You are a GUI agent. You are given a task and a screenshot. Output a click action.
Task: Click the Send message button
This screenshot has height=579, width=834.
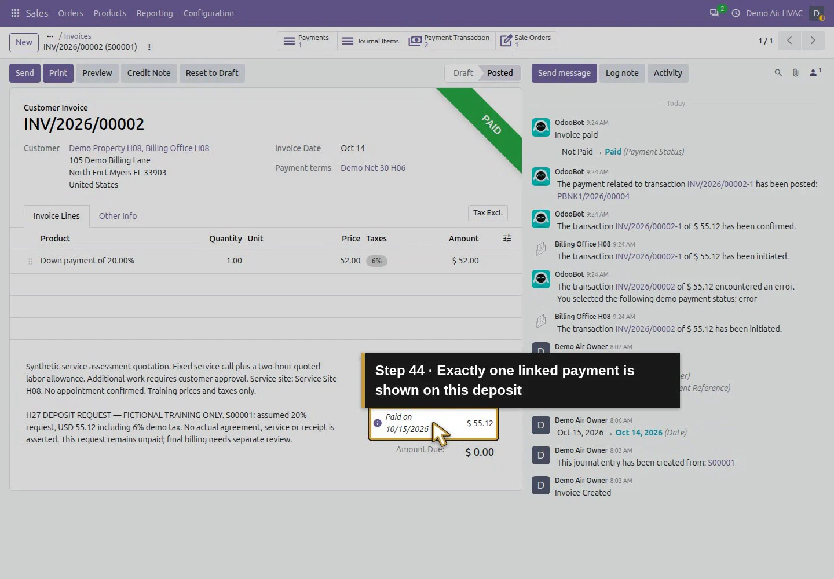[564, 73]
